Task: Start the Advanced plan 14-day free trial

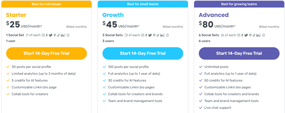Action: 239,53
